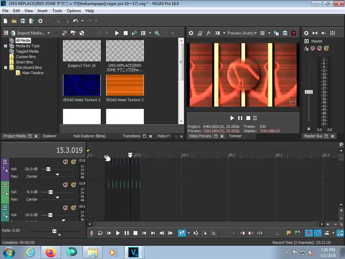Open Video Preview FX (fx icon)
345x259 pixels.
(209, 33)
